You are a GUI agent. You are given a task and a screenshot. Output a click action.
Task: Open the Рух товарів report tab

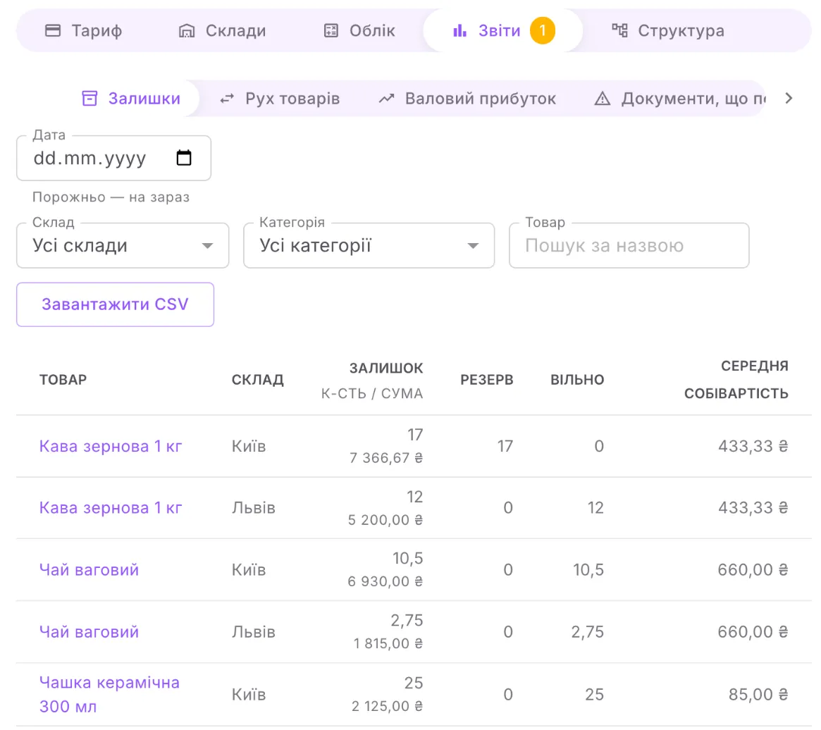point(280,99)
